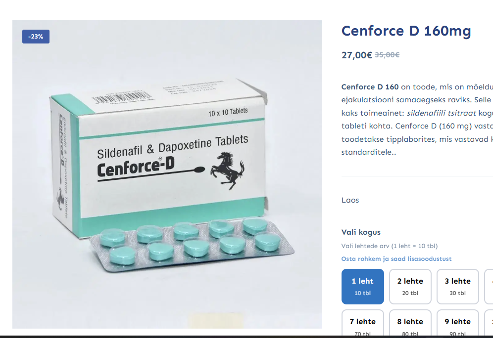Choose the 8 lehte quantity tile
Viewport: 493px width, 338px height.
[x=410, y=324]
